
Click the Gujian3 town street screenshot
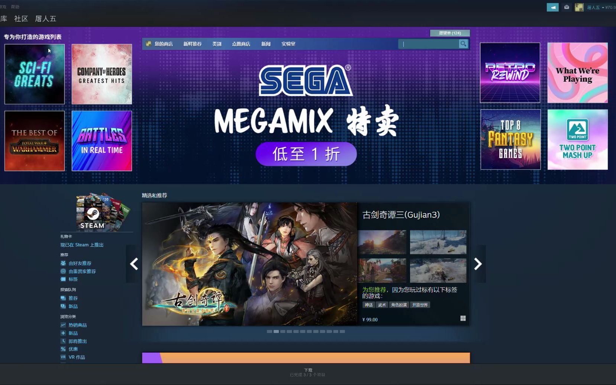click(382, 271)
